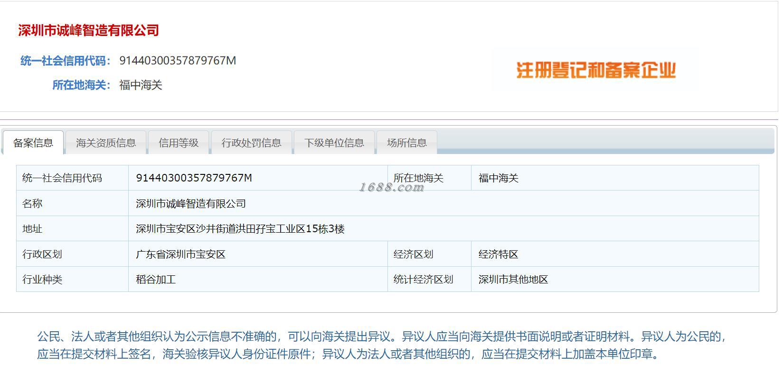783x372 pixels.
Task: Open the 信用等级 tab
Action: pyautogui.click(x=179, y=143)
